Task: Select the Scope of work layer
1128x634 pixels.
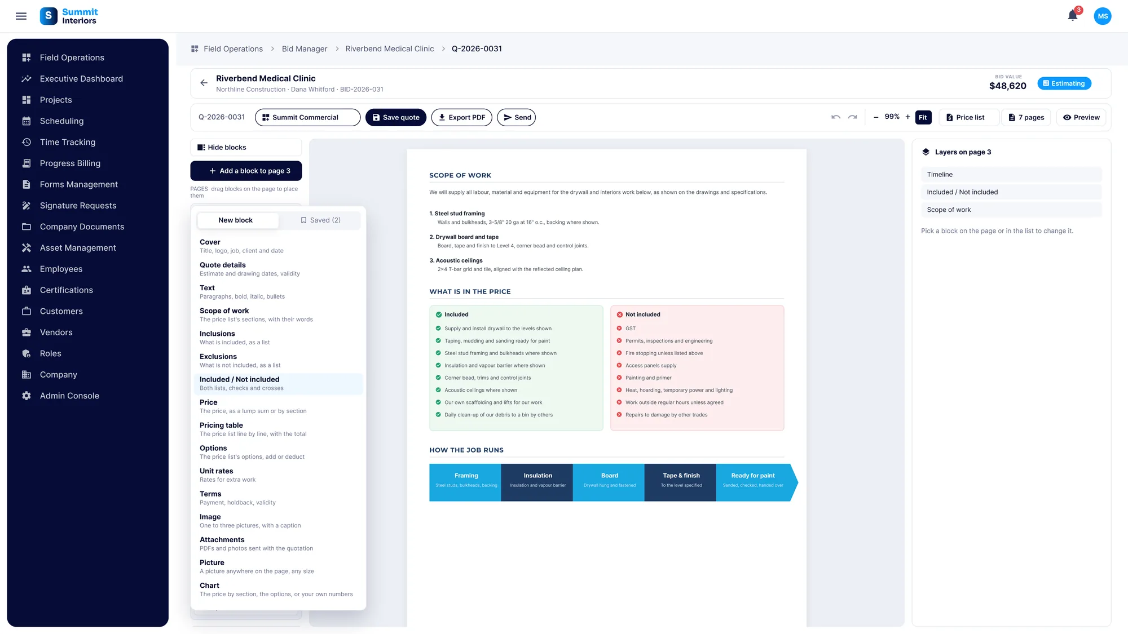Action: point(1011,210)
